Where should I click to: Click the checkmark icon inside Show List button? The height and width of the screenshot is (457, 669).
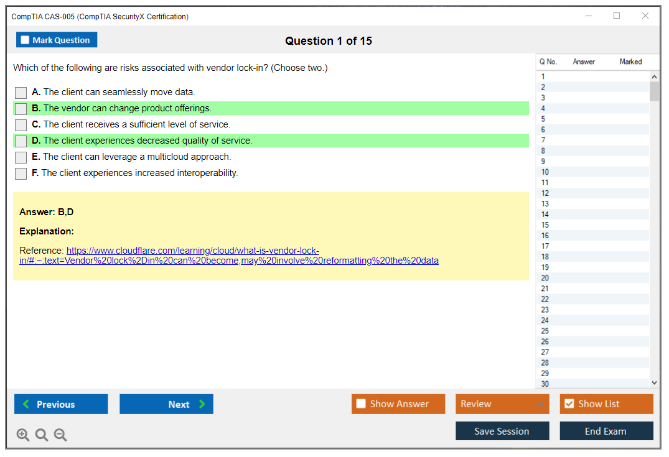569,404
